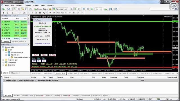Switch to the M30 timeframe
The image size is (180, 101).
[62, 13]
